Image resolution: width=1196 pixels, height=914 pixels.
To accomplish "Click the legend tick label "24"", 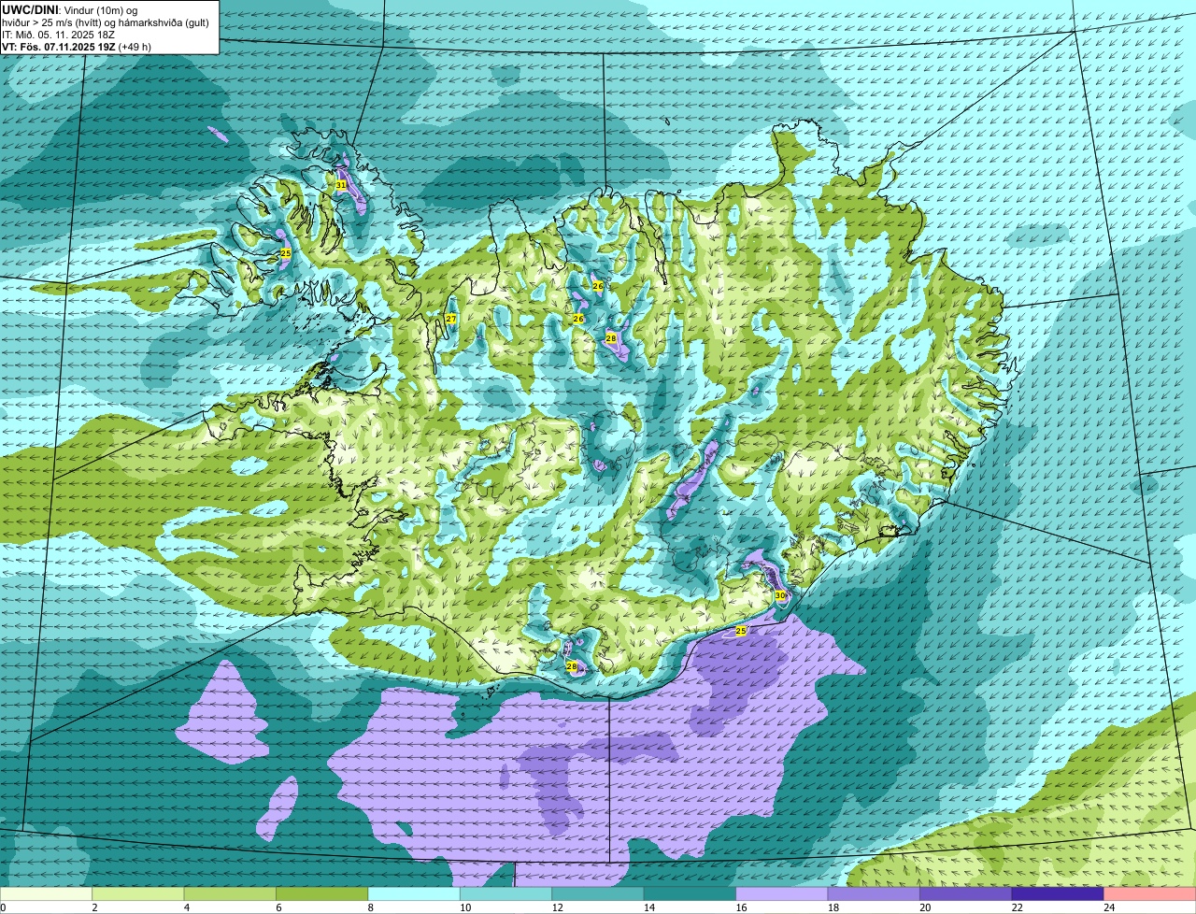I will [x=1109, y=907].
